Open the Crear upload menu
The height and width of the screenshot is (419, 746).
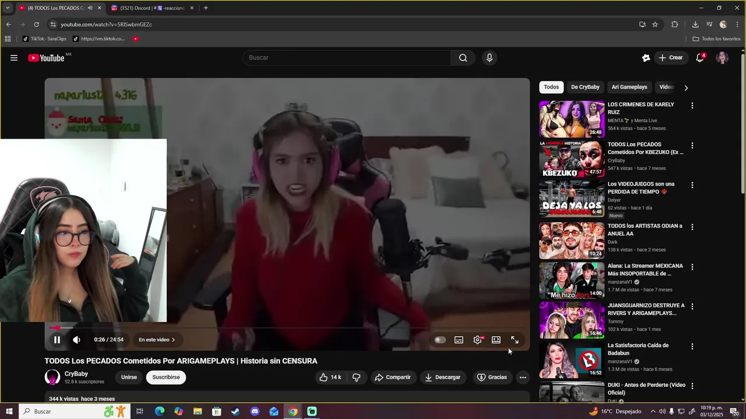pyautogui.click(x=670, y=58)
